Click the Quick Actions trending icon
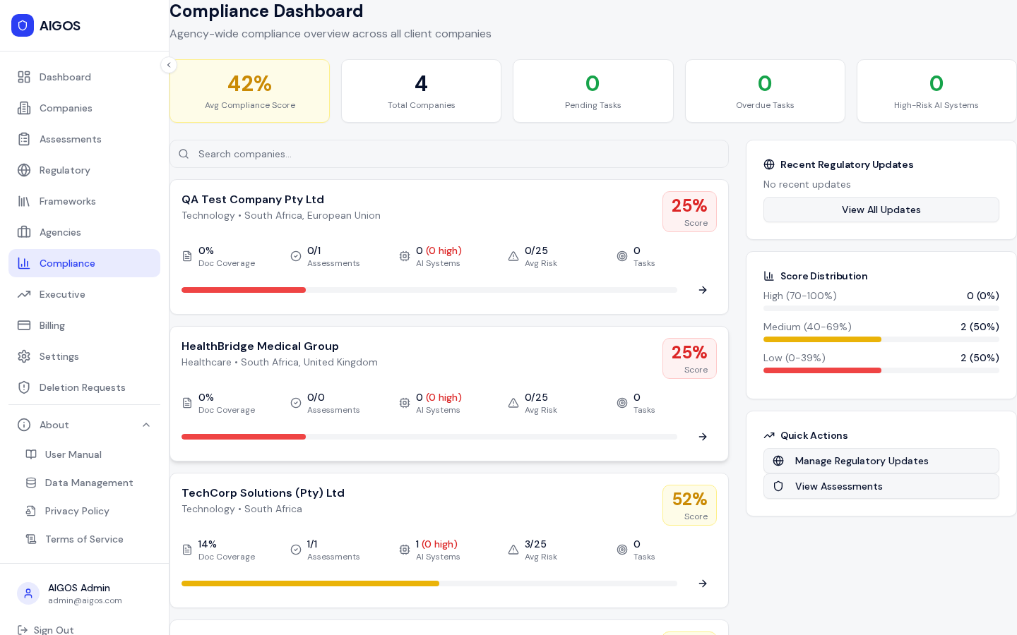Viewport: 1017px width, 635px height. click(x=769, y=435)
